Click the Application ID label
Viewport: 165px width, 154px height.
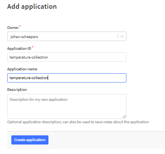19,48
